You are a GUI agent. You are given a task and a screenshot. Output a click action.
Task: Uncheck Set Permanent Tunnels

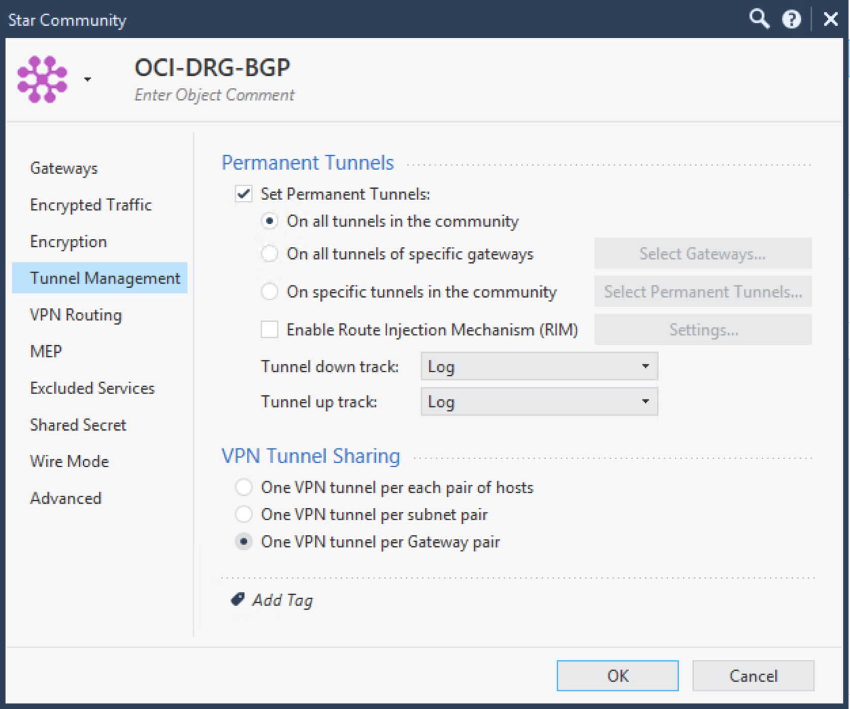click(243, 194)
